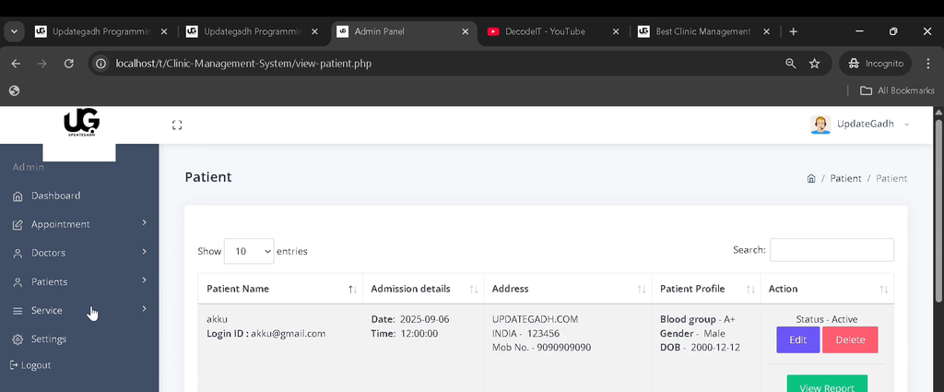
Task: Sort by Address column
Action: pos(568,289)
